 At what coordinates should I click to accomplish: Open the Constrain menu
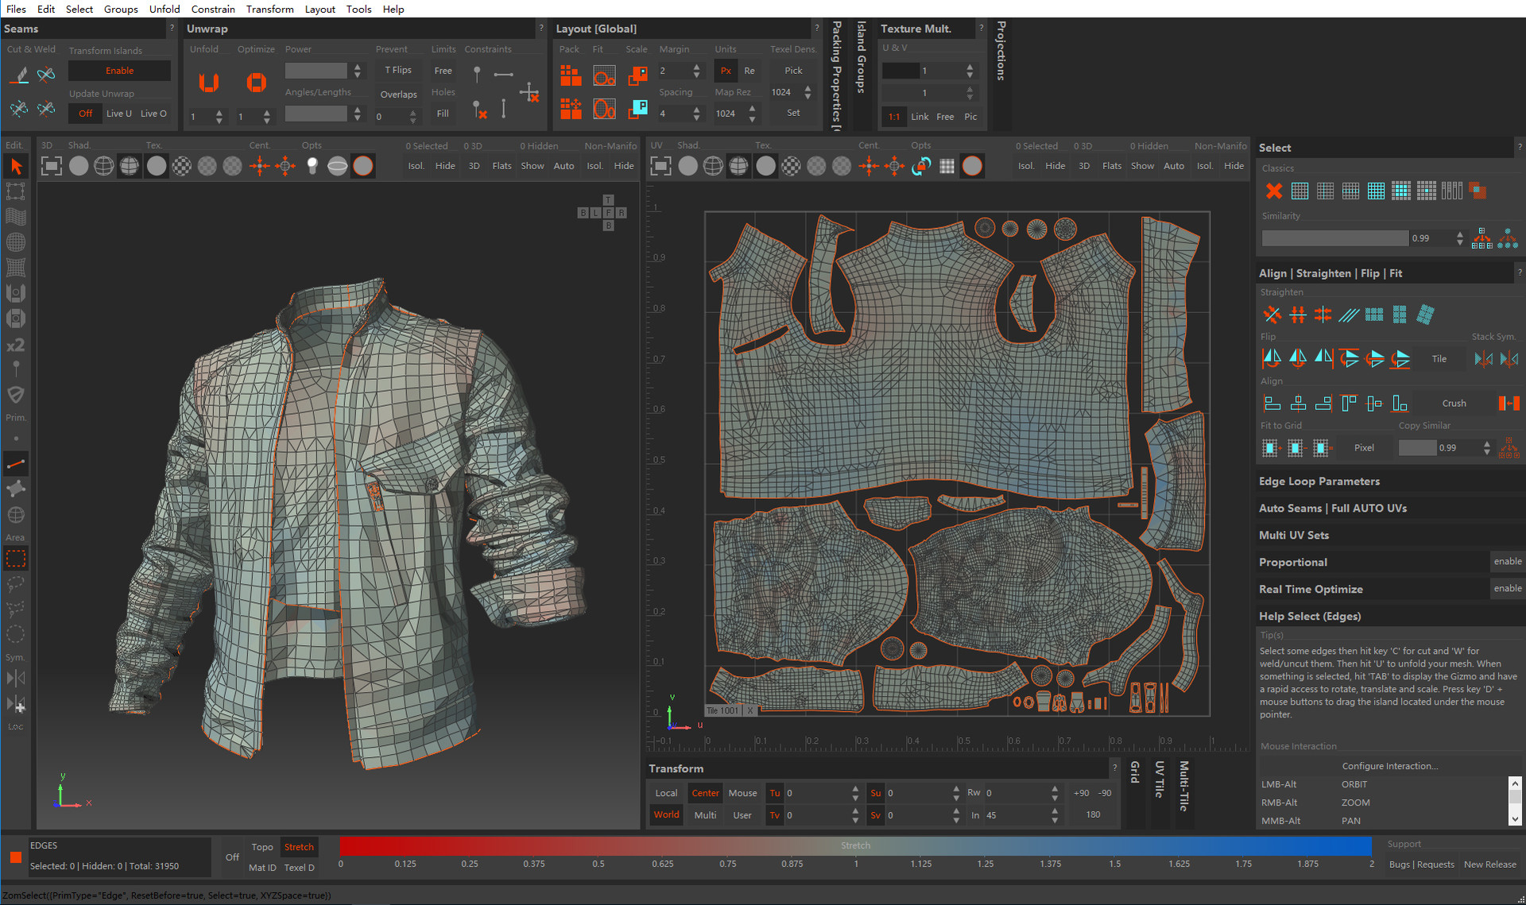click(x=213, y=9)
